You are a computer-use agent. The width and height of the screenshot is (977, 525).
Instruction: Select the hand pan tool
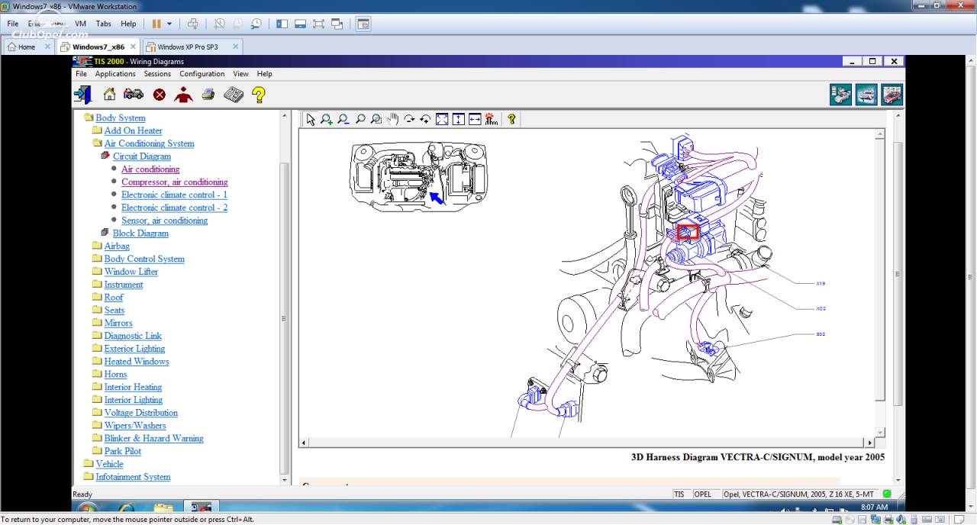click(x=393, y=119)
